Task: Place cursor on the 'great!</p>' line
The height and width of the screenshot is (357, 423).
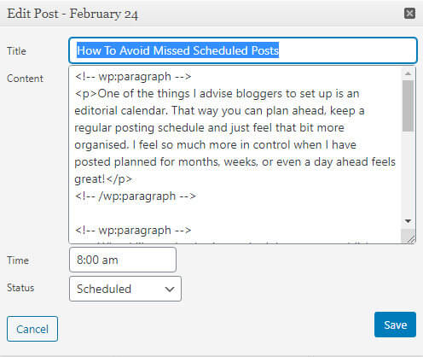Action: (103, 179)
